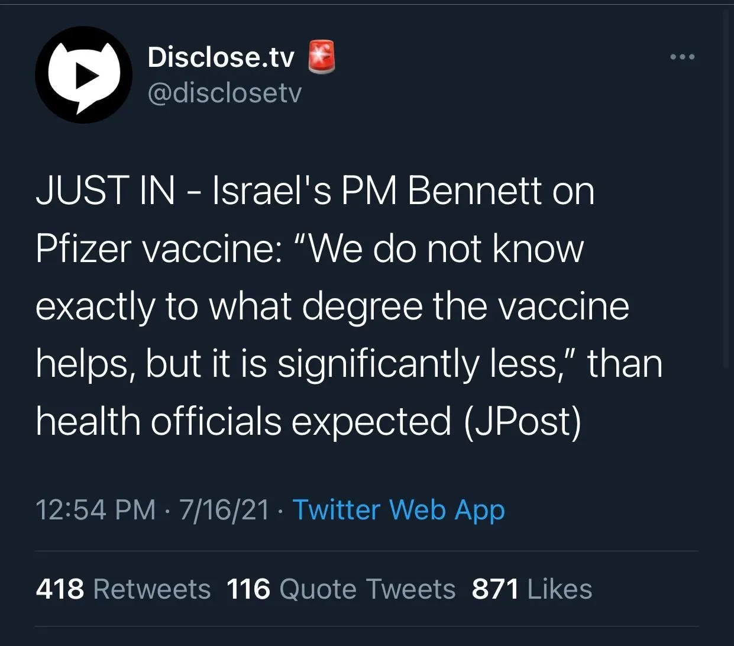
Task: Open the three-dot more options menu
Action: (683, 57)
